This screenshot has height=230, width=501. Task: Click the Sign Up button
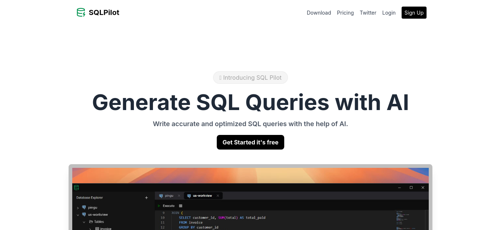414,13
